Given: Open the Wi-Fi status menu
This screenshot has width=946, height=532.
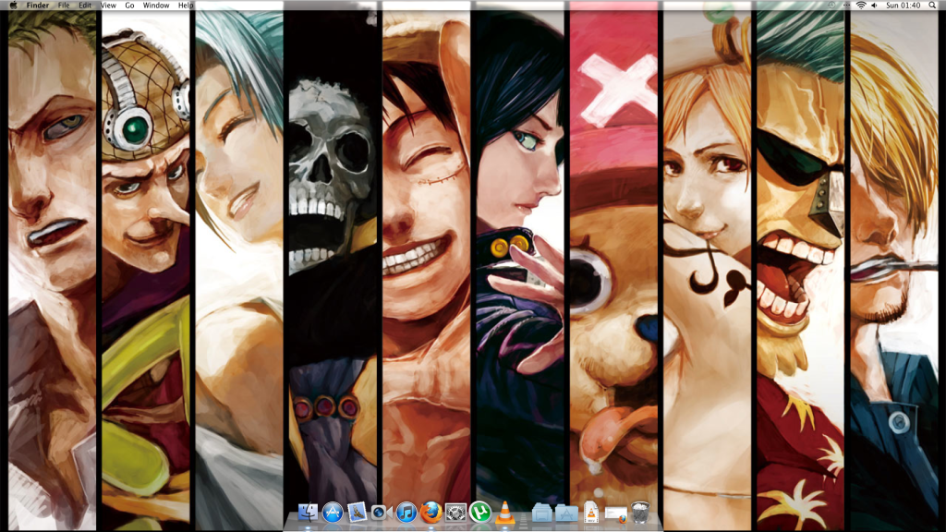Looking at the screenshot, I should coord(861,6).
